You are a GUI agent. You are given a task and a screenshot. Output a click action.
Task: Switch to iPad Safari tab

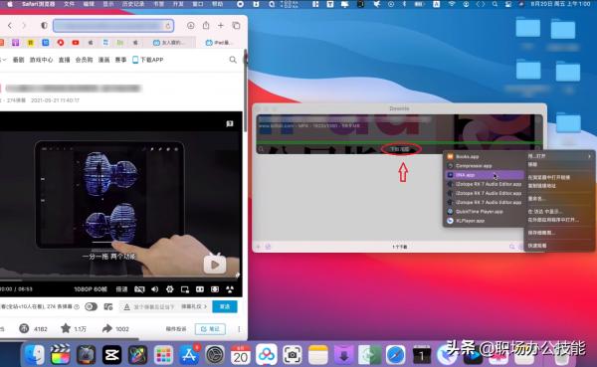pyautogui.click(x=219, y=43)
